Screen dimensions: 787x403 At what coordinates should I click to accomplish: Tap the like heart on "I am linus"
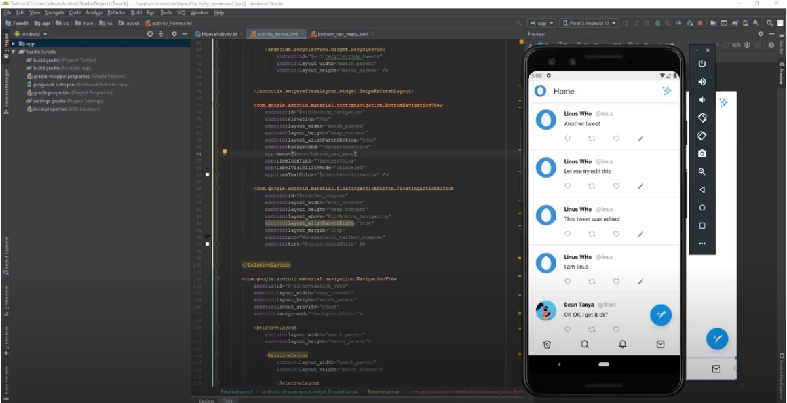point(616,282)
